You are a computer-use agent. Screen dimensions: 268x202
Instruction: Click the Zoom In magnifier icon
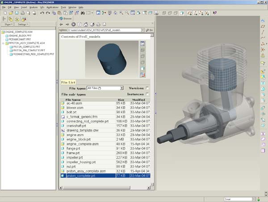click(x=121, y=13)
